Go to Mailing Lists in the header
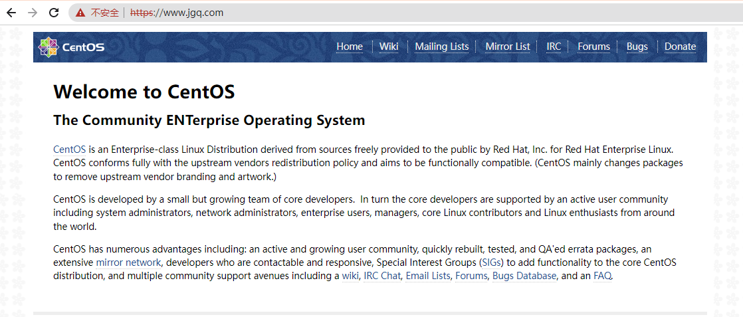The height and width of the screenshot is (317, 743). tap(442, 47)
